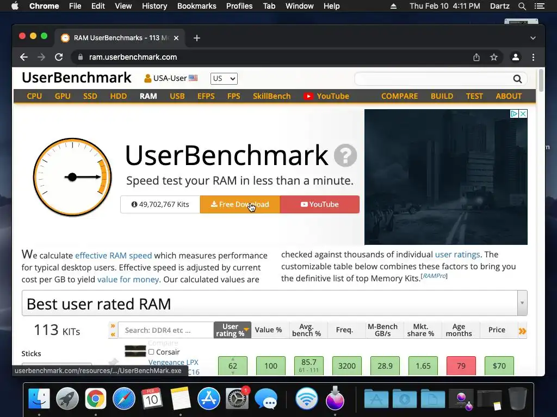557x417 pixels.
Task: Open App Store from the dock
Action: pyautogui.click(x=208, y=399)
